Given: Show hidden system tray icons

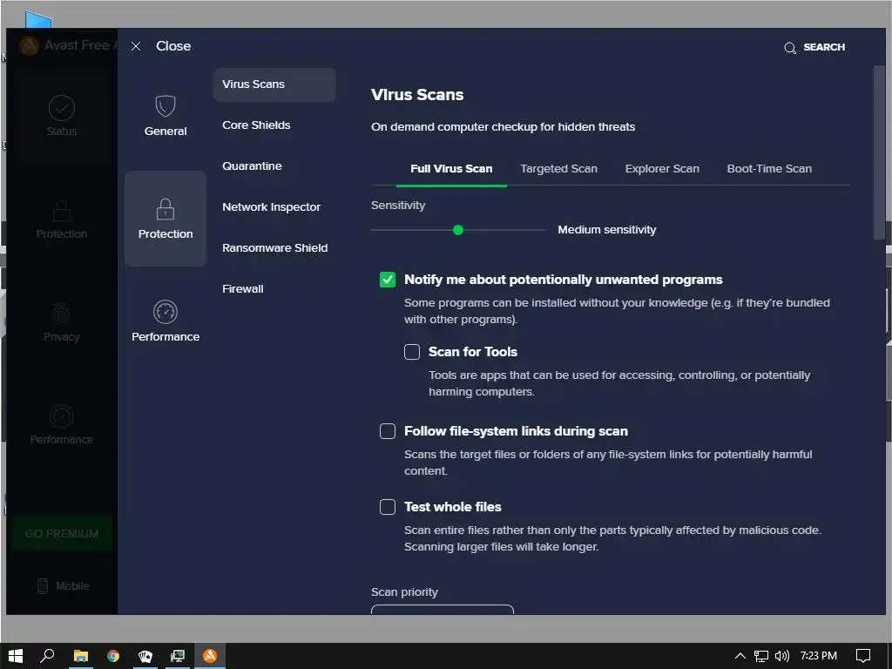Looking at the screenshot, I should pos(740,656).
